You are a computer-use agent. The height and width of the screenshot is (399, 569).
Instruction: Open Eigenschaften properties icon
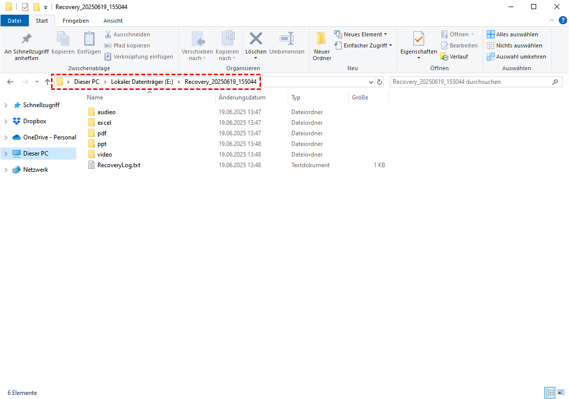pos(419,39)
